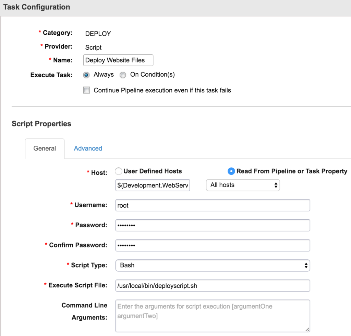Select the Always execute task option

[86, 75]
